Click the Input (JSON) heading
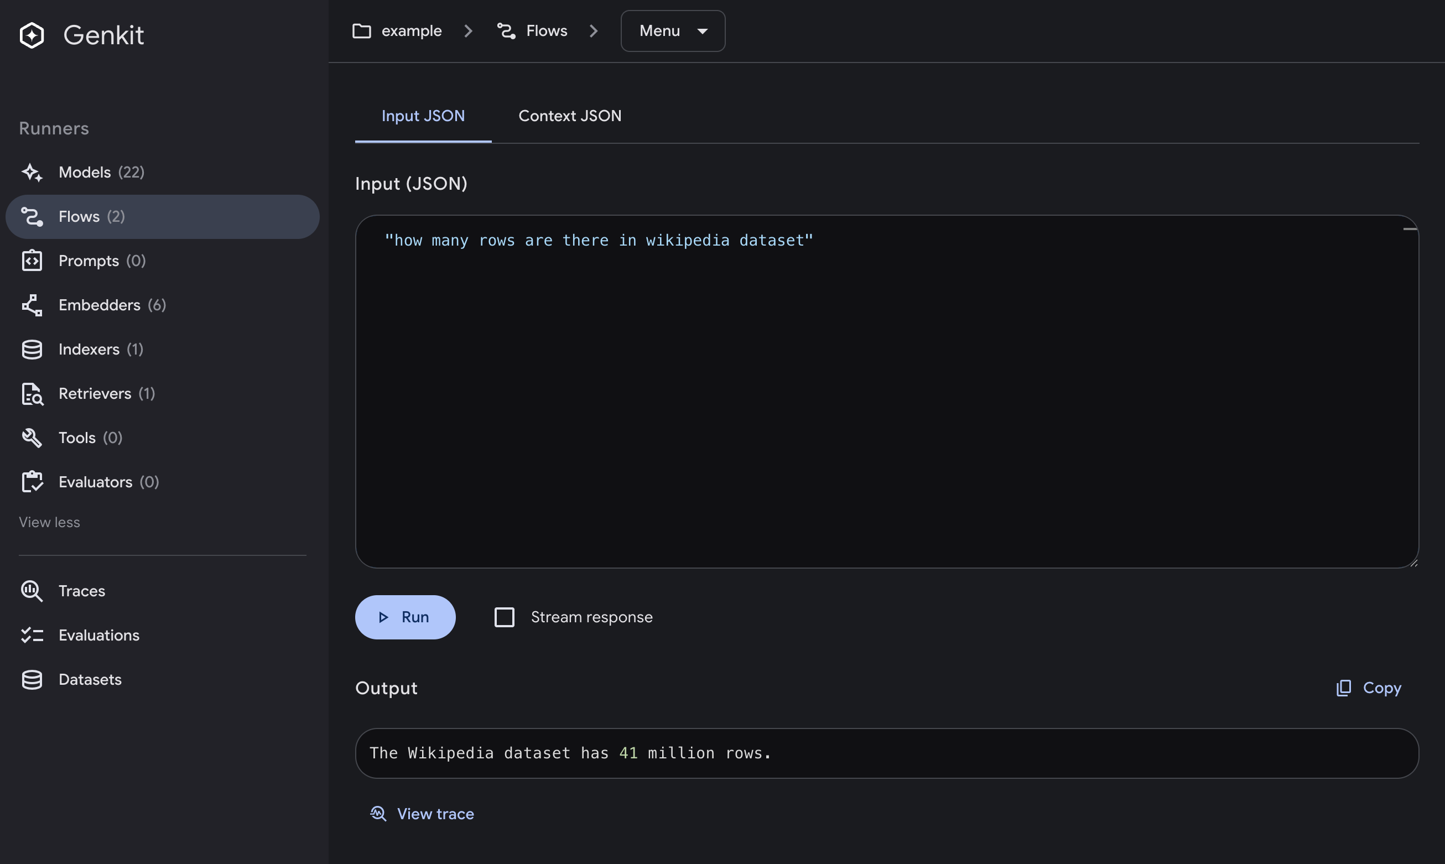Viewport: 1445px width, 864px height. 411,184
